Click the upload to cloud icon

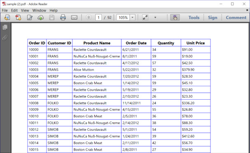(x=40, y=17)
